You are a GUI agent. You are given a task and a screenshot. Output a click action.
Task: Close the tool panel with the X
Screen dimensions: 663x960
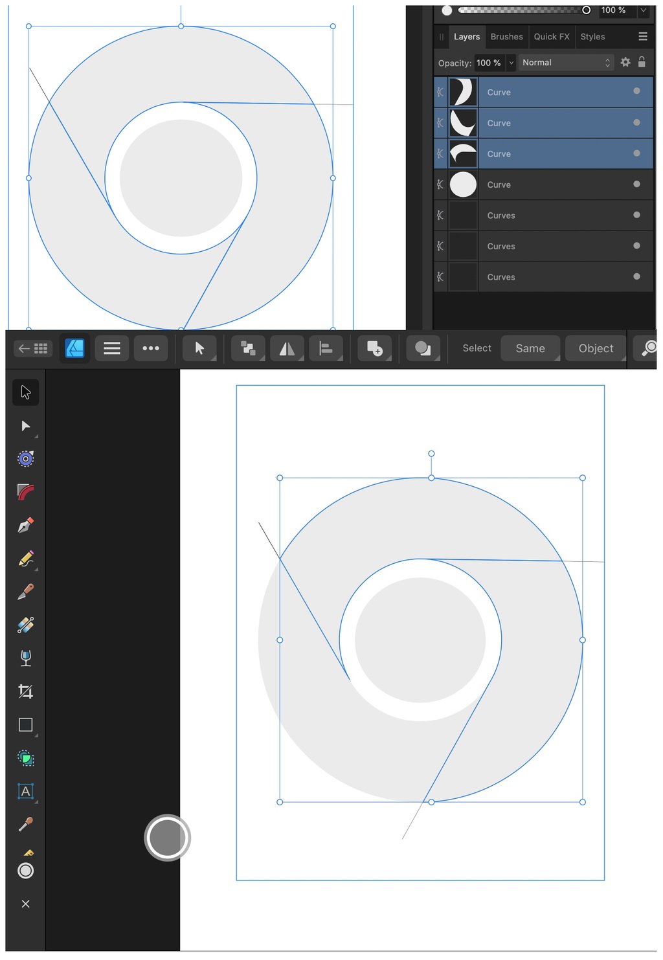(26, 904)
